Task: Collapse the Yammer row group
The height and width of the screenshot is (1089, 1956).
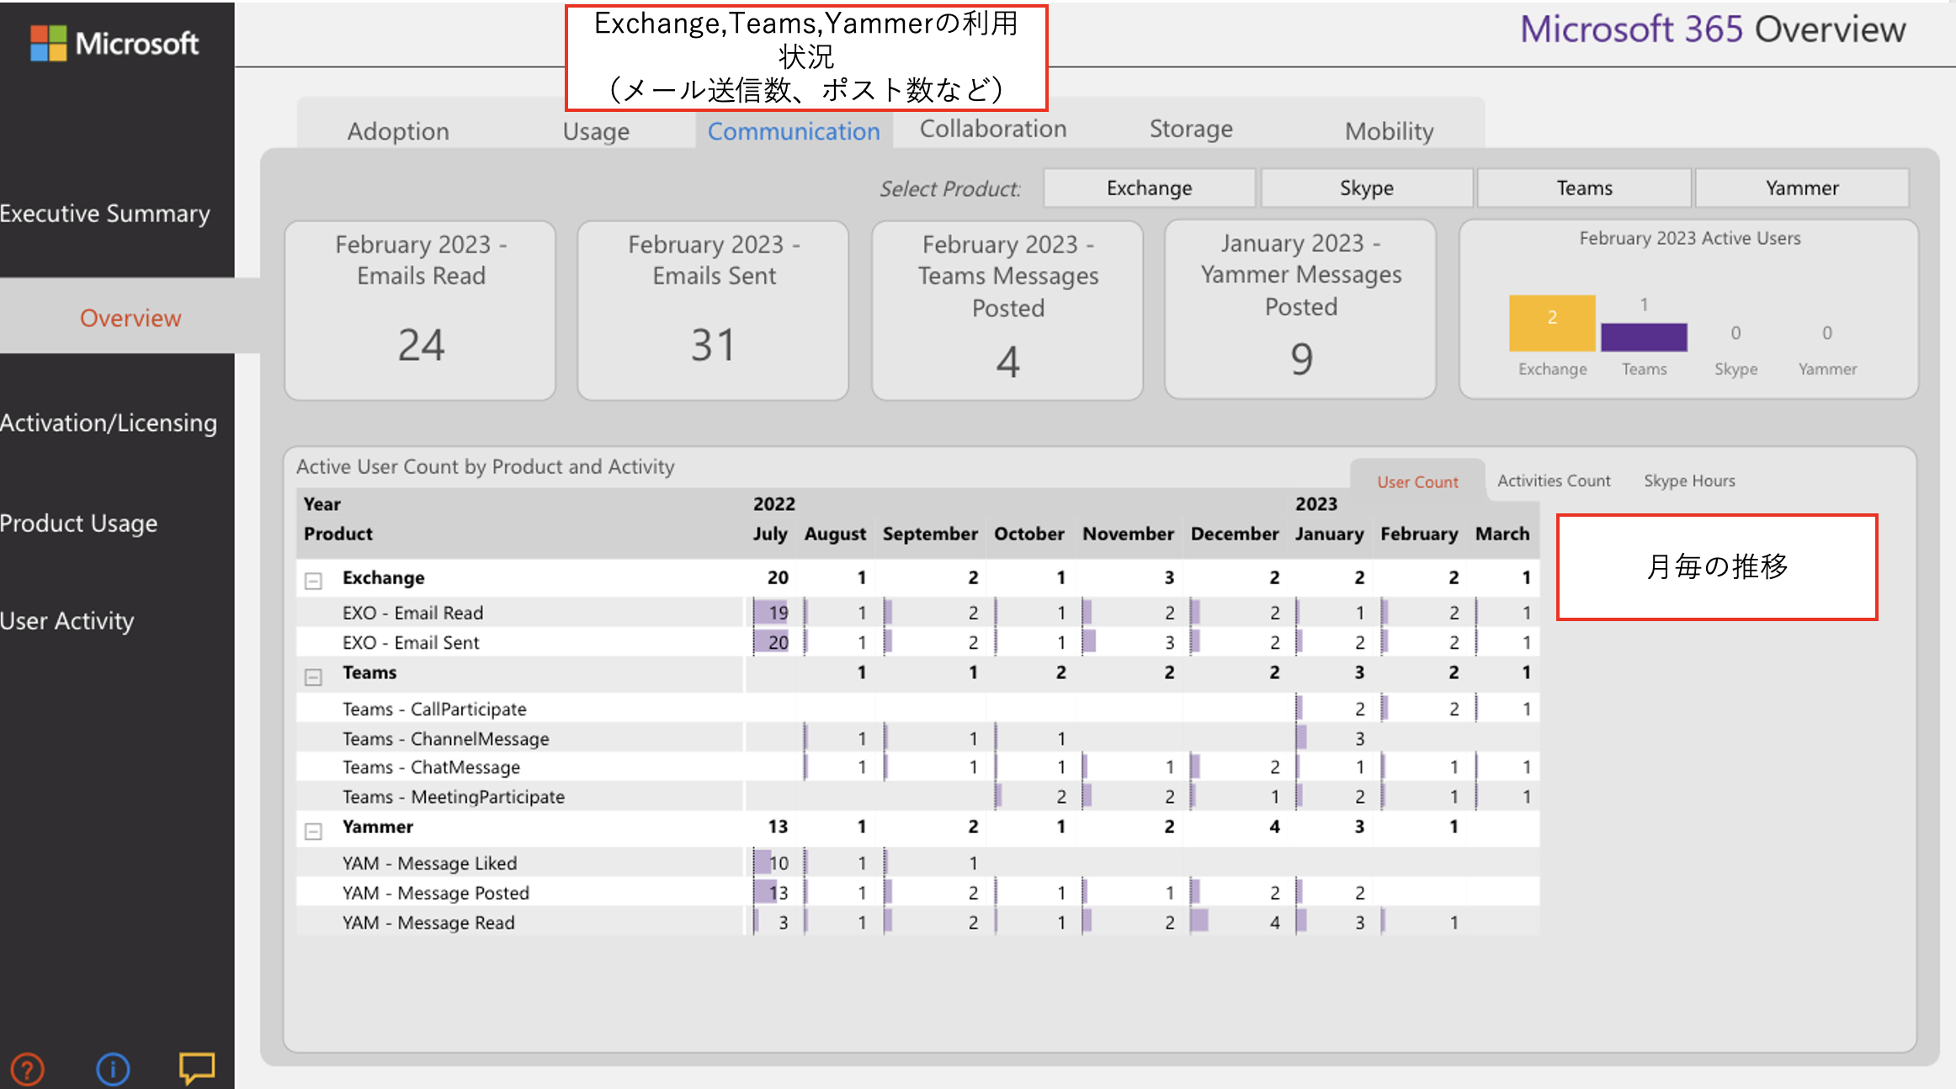Action: [x=313, y=831]
